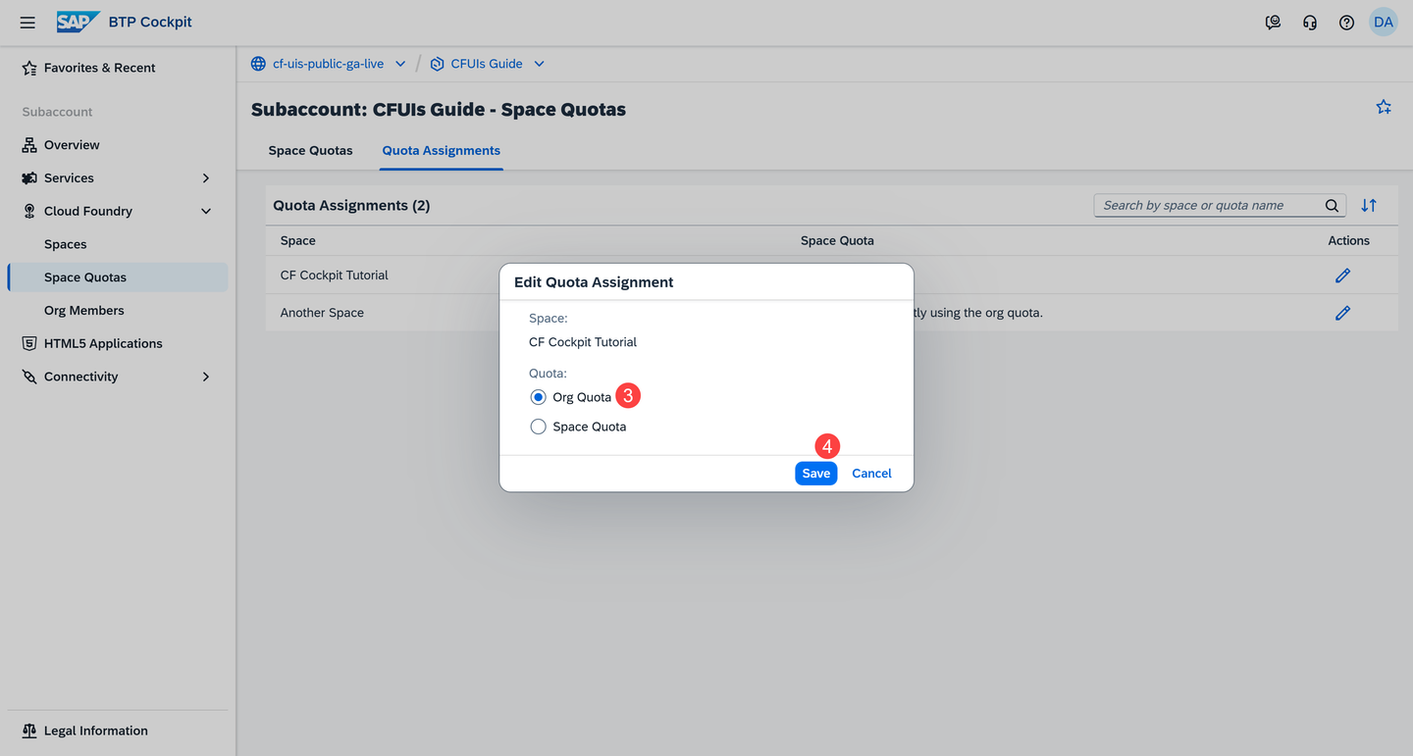This screenshot has height=756, width=1413.
Task: Open the support headset icon
Action: [x=1310, y=23]
